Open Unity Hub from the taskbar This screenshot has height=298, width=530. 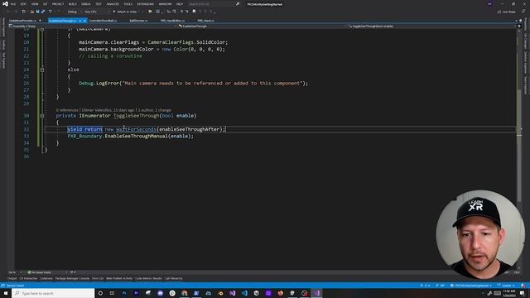pyautogui.click(x=256, y=293)
